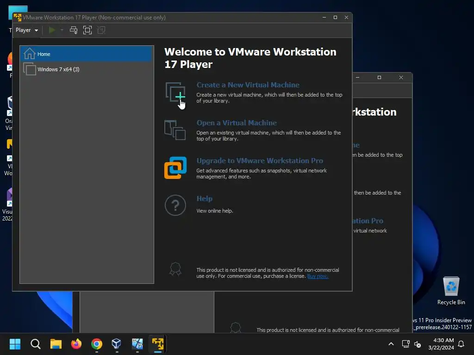Open the notifications bell icon
The height and width of the screenshot is (355, 474).
[x=462, y=344]
